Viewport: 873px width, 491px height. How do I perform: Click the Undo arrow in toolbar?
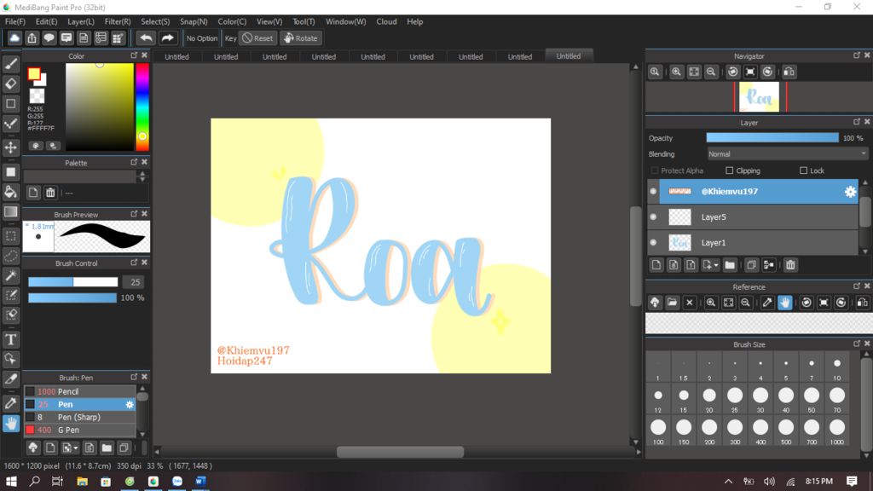[146, 38]
